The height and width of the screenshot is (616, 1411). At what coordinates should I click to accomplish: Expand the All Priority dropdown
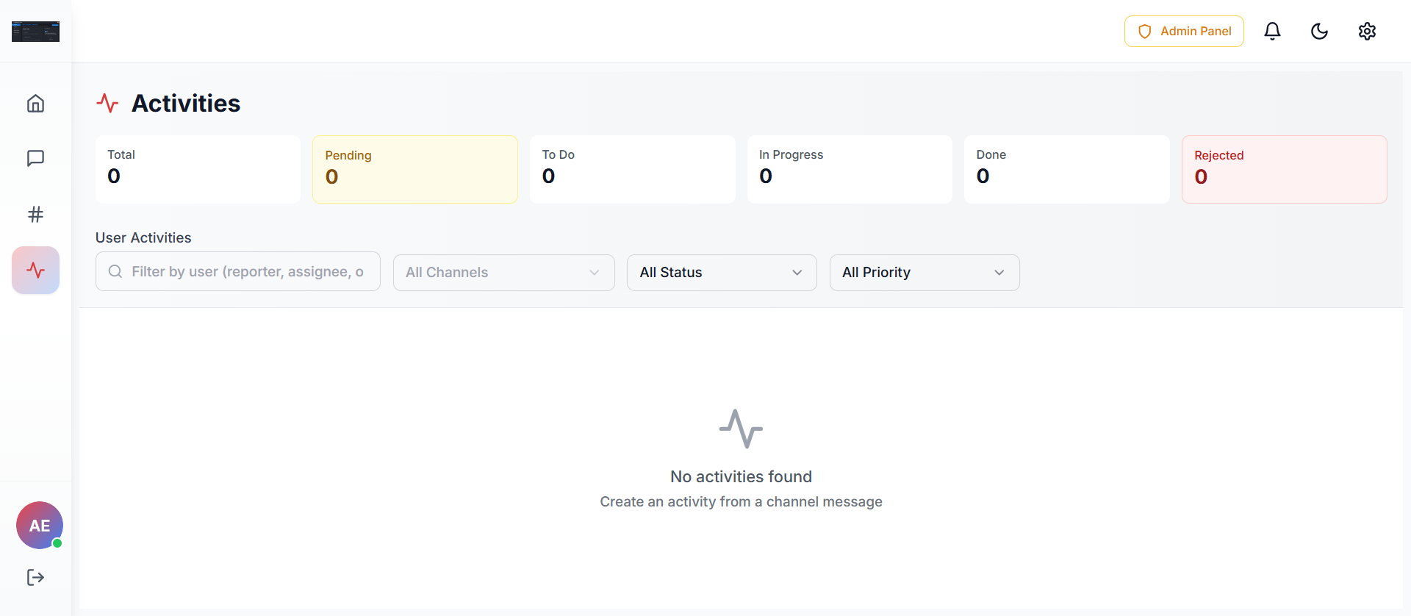tap(924, 273)
